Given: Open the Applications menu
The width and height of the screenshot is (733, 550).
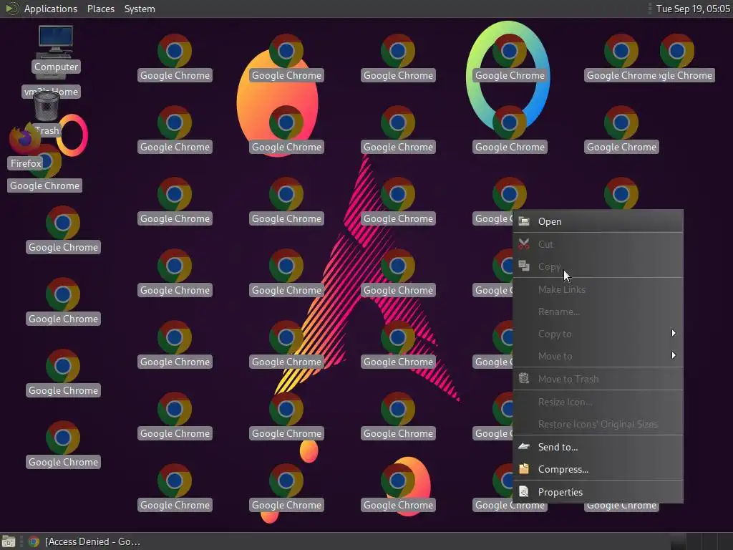Looking at the screenshot, I should click(51, 9).
